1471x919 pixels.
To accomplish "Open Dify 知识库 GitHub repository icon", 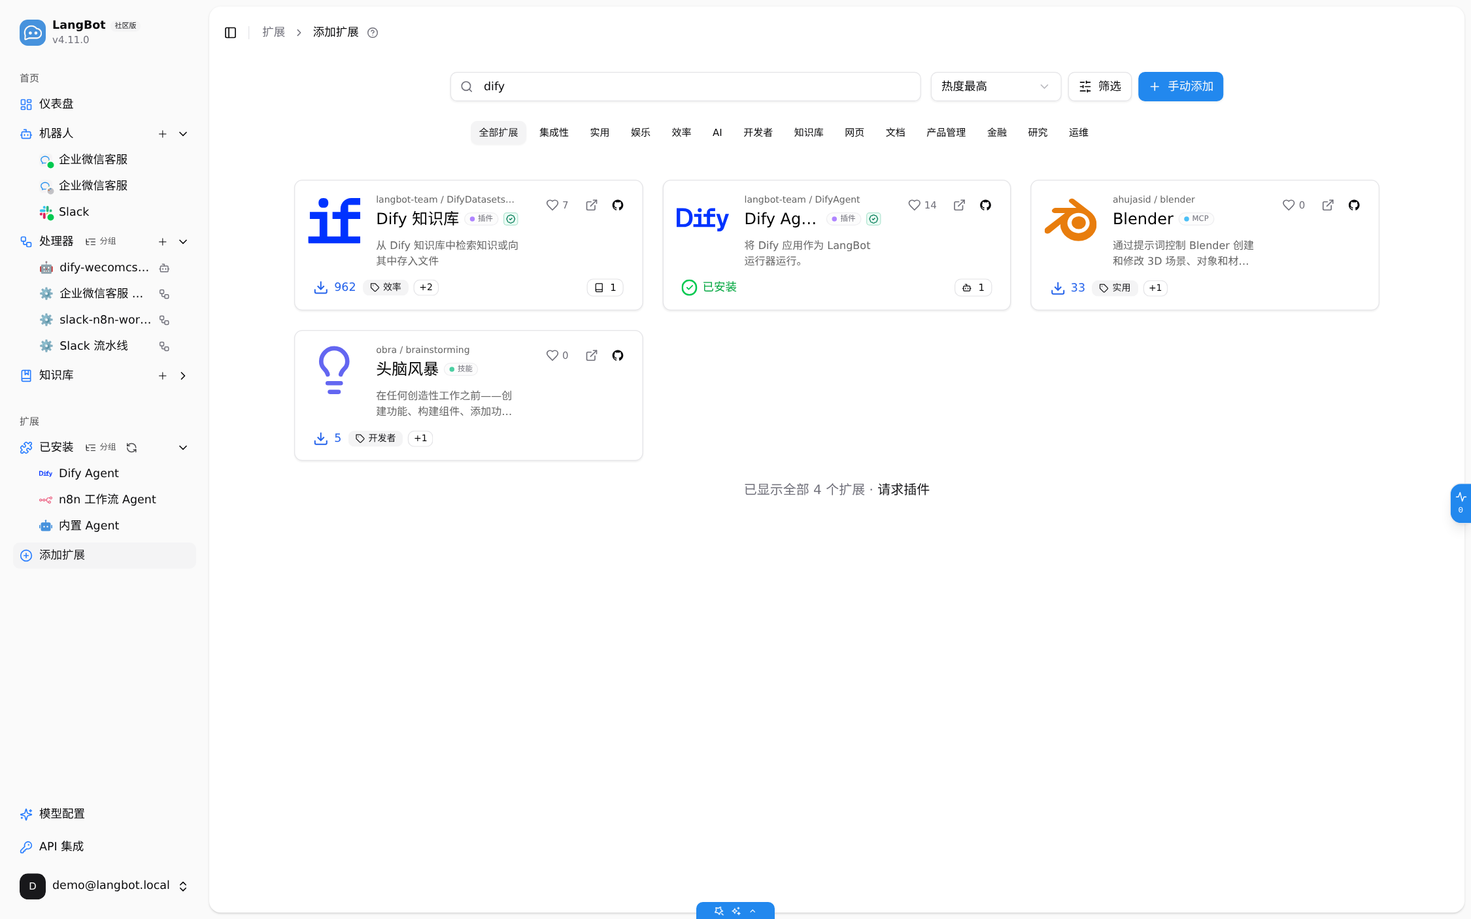I will click(x=618, y=205).
